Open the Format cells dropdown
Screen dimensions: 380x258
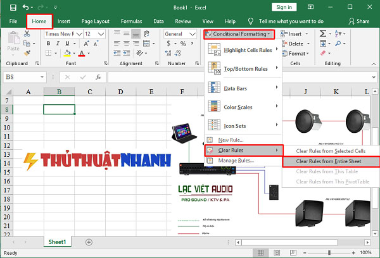pyautogui.click(x=296, y=54)
